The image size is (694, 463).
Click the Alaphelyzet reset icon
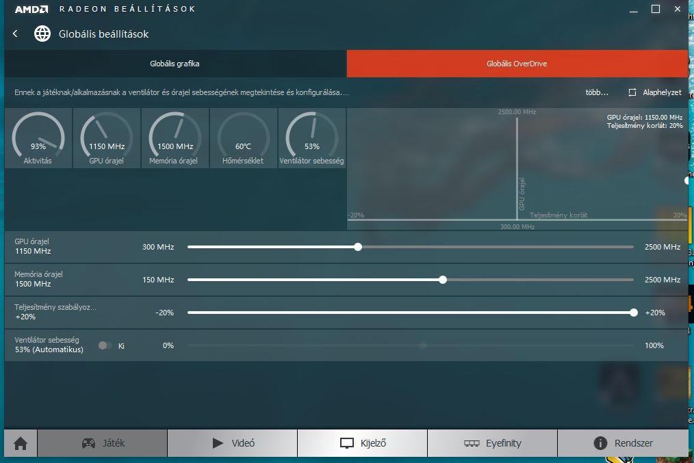click(x=632, y=92)
